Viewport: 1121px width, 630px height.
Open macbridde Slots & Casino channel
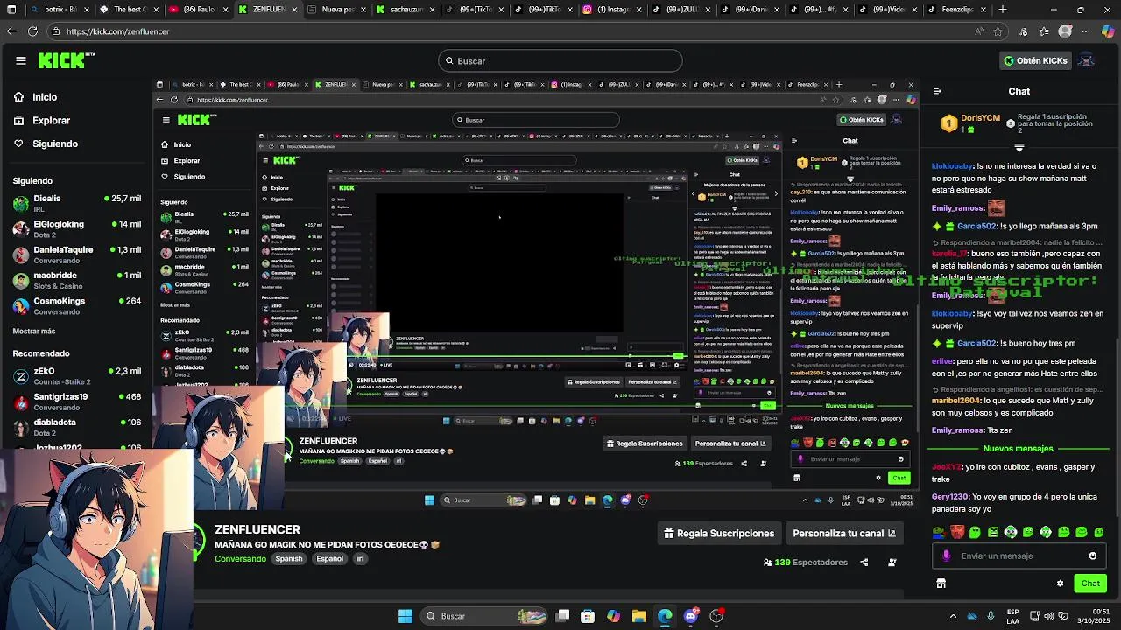pos(77,280)
